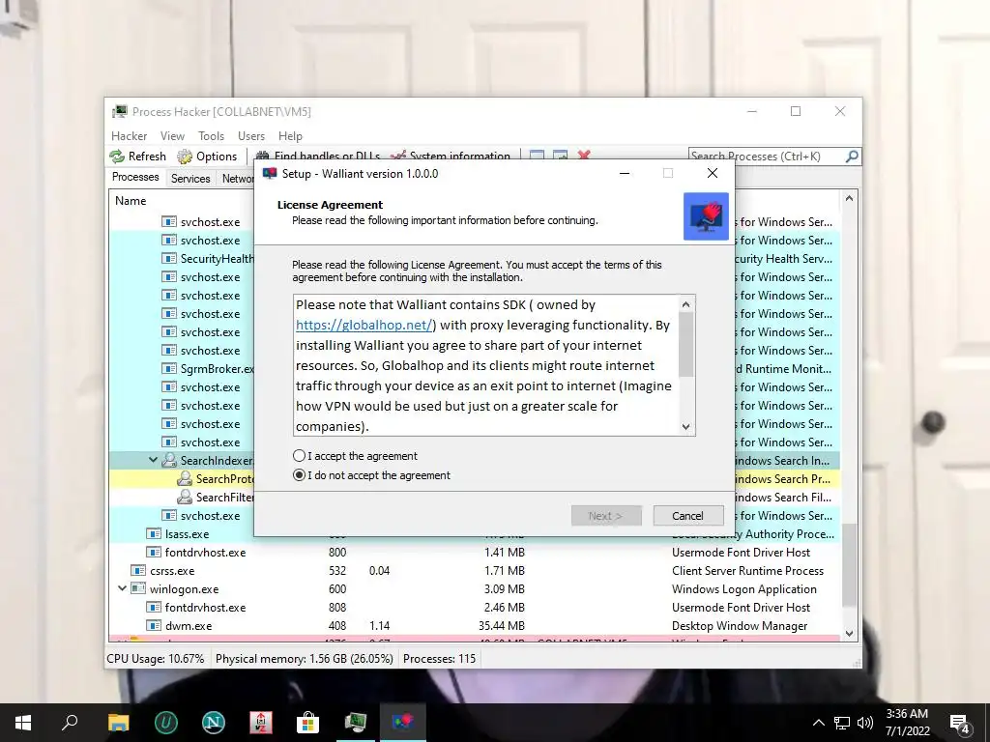Switch to the Network tab
This screenshot has width=990, height=742.
pos(238,179)
